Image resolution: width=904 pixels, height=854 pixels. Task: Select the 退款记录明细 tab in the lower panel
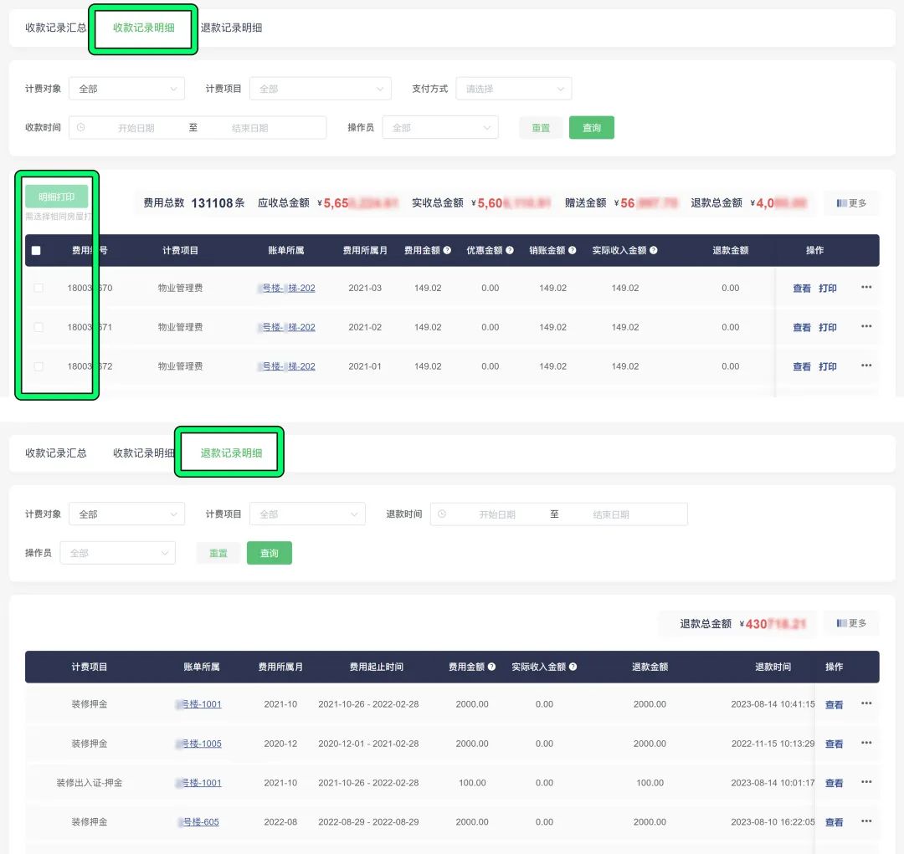(x=231, y=453)
